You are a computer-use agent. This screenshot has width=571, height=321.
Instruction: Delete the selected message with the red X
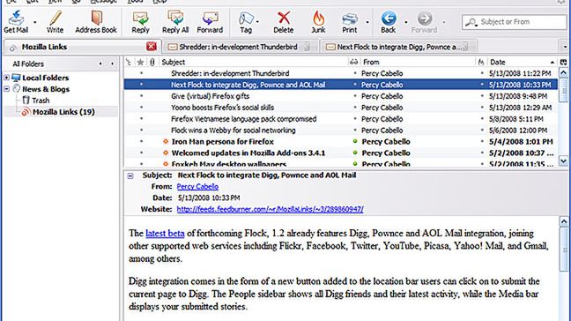click(x=284, y=19)
